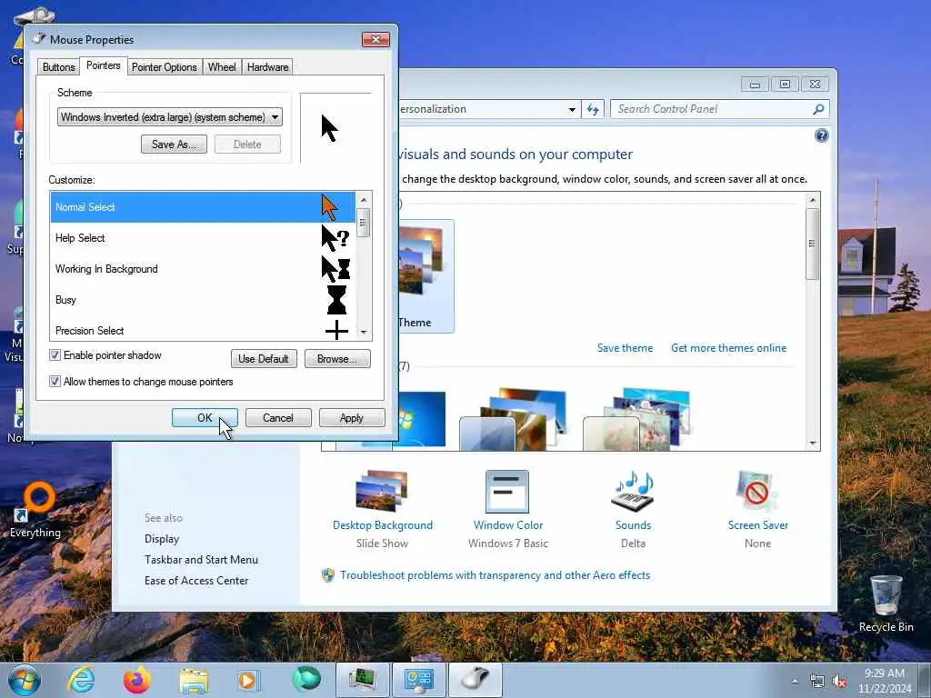
Task: Open Windows Explorer folder on taskbar
Action: [194, 680]
